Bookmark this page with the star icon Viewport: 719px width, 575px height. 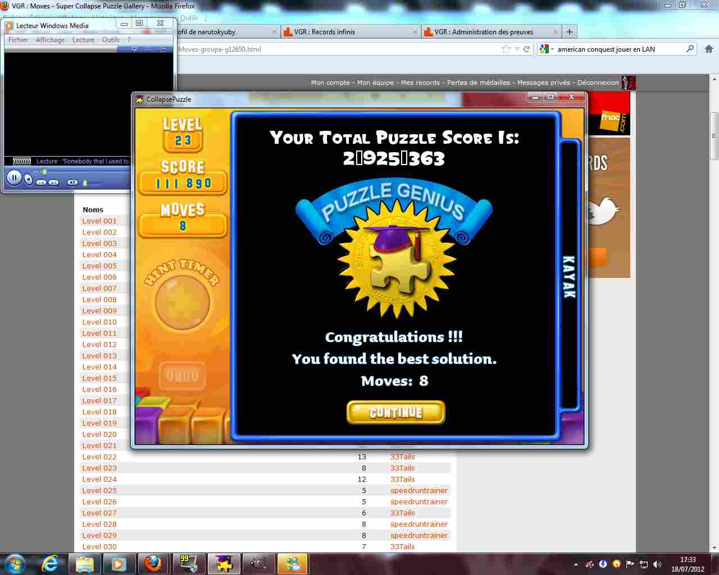pos(506,49)
